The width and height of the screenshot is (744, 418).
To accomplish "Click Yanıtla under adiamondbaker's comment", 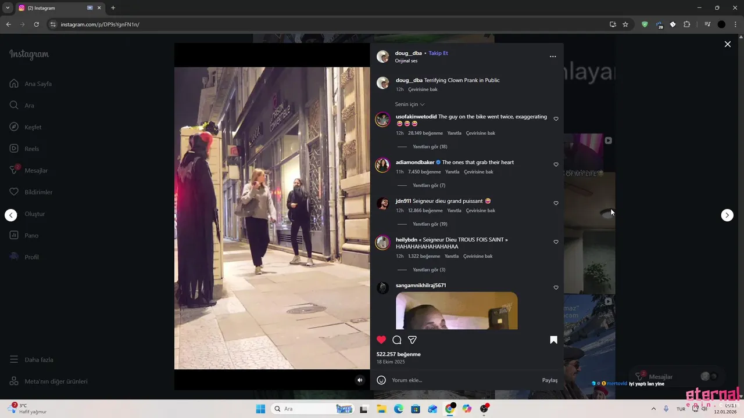I will (452, 172).
